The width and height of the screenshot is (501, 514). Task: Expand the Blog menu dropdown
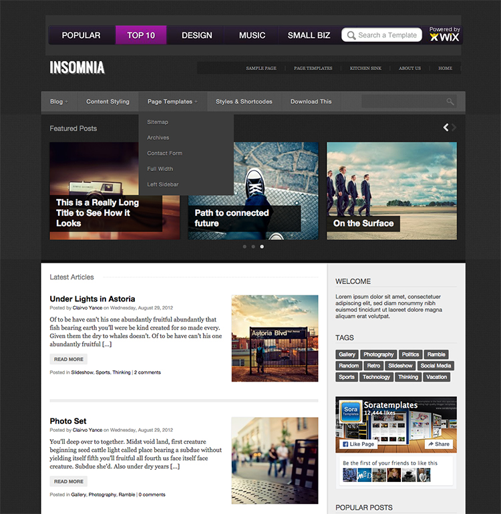coord(59,102)
